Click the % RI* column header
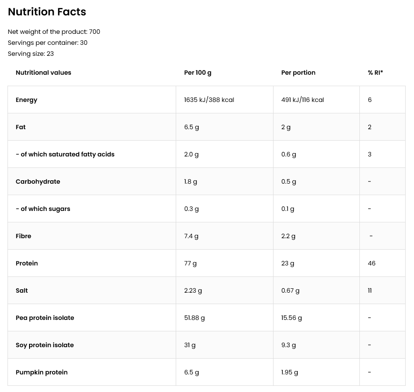The height and width of the screenshot is (392, 414). pos(375,73)
